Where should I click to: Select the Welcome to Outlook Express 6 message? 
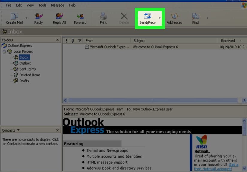pyautogui.click(x=155, y=47)
